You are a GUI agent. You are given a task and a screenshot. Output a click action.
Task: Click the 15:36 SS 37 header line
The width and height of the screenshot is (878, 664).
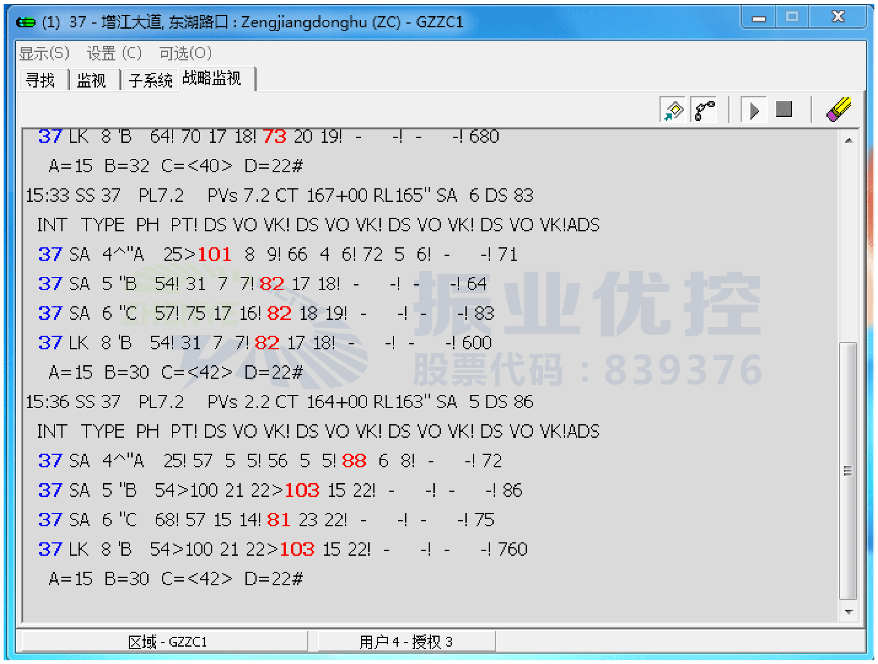tap(279, 402)
